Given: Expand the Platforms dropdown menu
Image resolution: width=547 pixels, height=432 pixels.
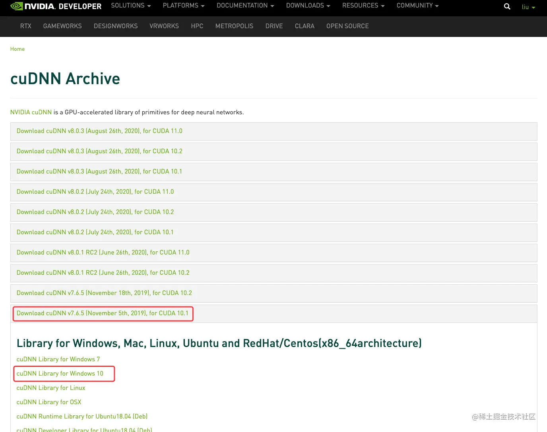Looking at the screenshot, I should coord(184,6).
